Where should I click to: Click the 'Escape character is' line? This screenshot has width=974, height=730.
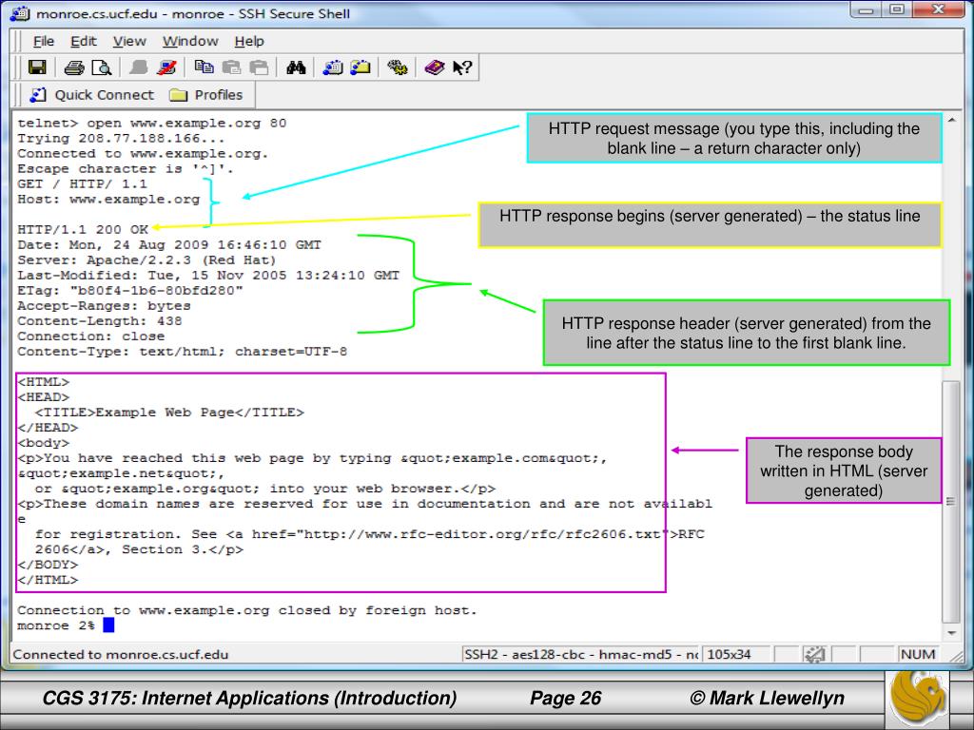[125, 169]
